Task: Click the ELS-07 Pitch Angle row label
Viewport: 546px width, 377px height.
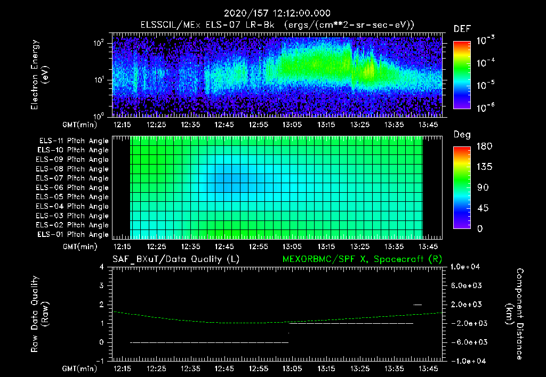Action: [x=73, y=178]
